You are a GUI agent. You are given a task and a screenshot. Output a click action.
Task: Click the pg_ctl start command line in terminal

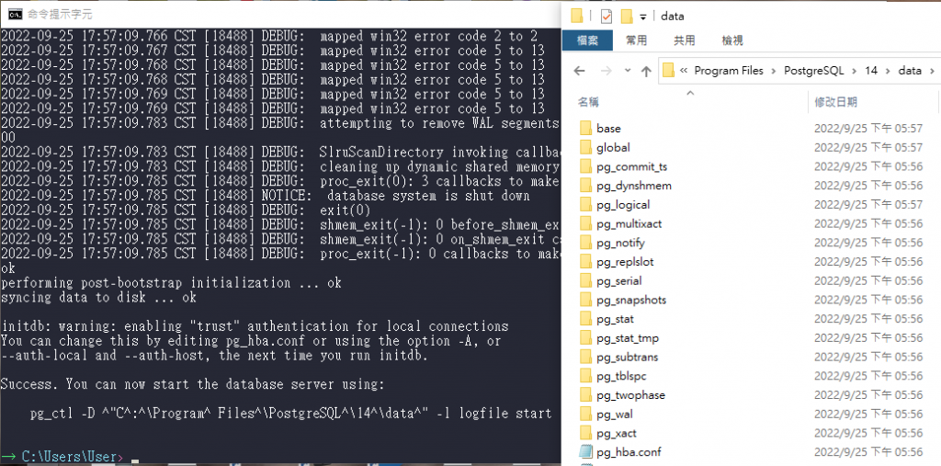(290, 414)
